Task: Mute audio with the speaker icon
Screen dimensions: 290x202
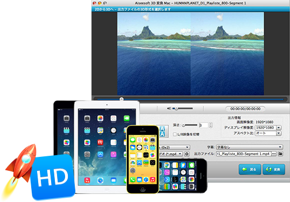Action: coord(169,109)
